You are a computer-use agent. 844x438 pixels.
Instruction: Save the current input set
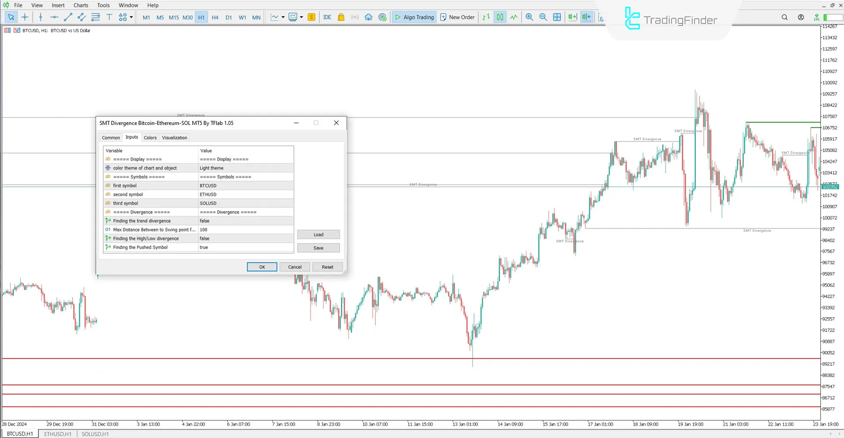click(x=318, y=248)
